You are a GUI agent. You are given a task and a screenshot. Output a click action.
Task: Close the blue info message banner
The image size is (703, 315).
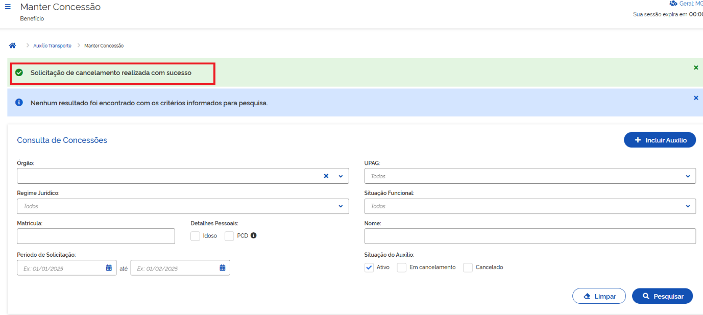(696, 98)
